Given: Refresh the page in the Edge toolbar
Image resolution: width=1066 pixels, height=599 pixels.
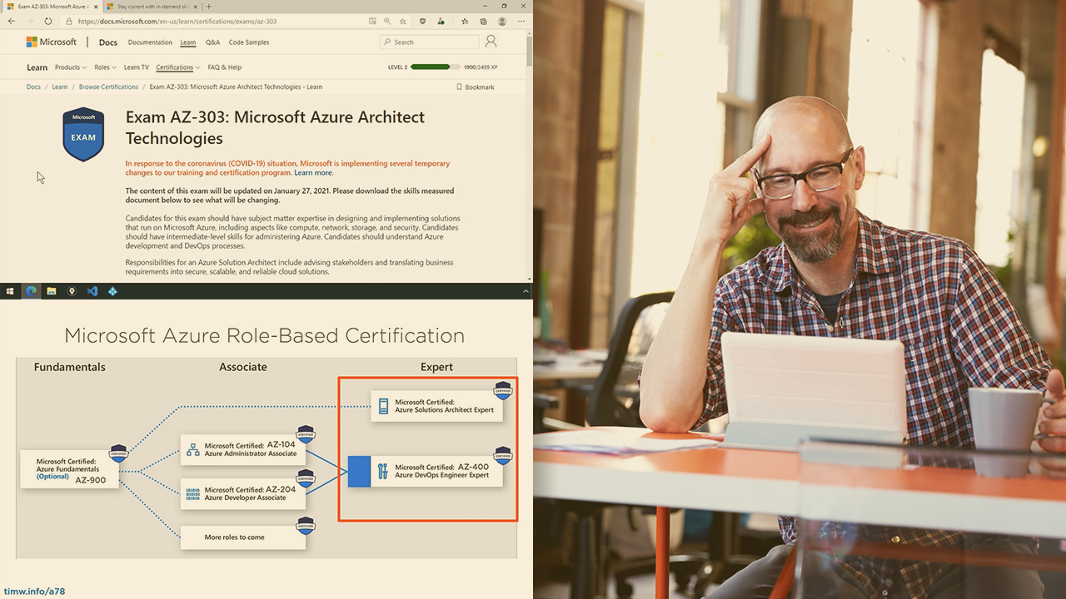Looking at the screenshot, I should (x=47, y=22).
